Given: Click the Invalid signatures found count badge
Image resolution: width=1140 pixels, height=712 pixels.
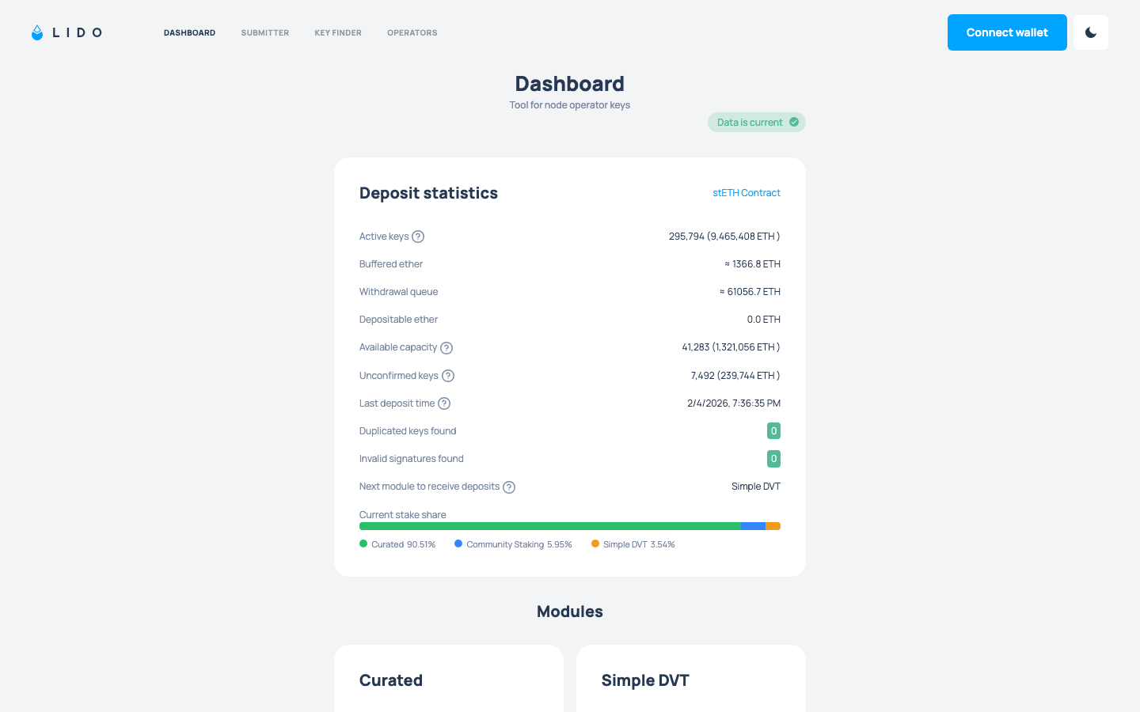Looking at the screenshot, I should click(x=773, y=459).
